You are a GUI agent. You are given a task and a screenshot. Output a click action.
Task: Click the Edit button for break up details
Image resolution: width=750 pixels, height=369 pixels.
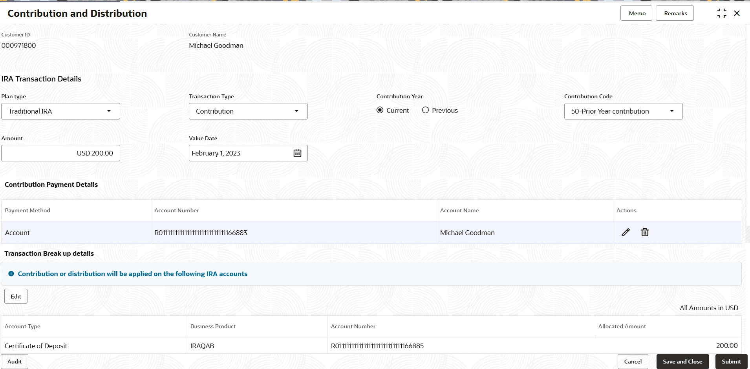(16, 296)
